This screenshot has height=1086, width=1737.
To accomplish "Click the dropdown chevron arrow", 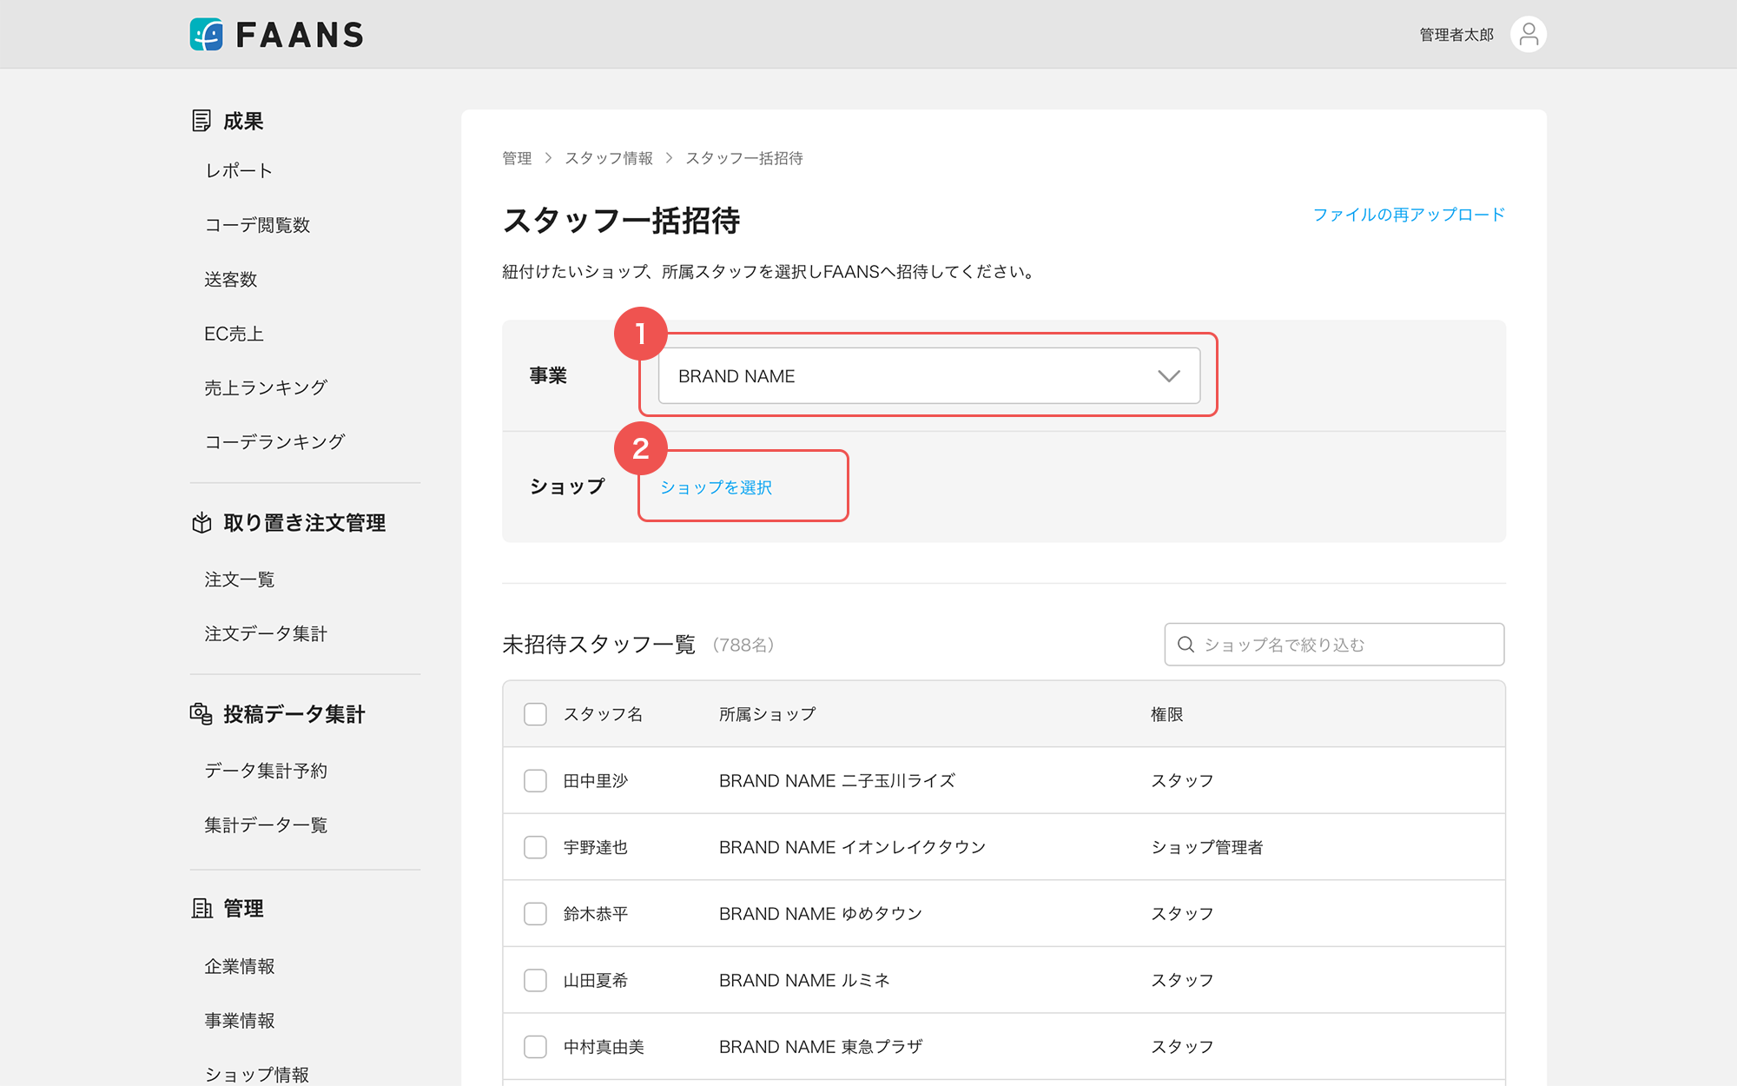I will (1169, 376).
